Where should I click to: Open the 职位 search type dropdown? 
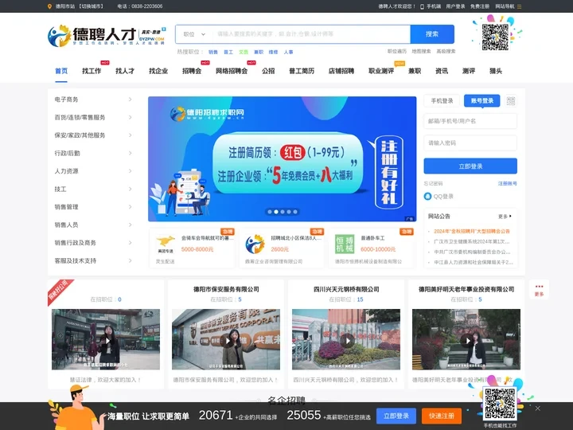click(194, 34)
